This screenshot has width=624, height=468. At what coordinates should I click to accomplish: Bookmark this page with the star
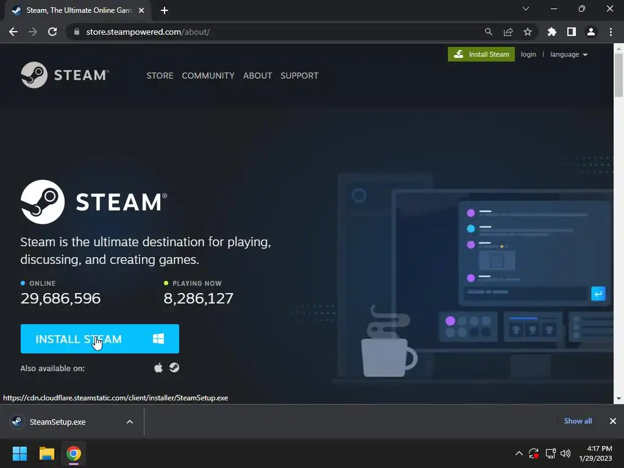click(x=528, y=32)
